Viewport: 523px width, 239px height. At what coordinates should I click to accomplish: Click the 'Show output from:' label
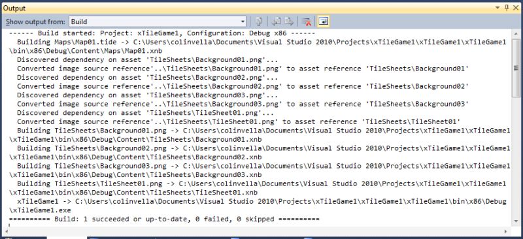pos(35,22)
